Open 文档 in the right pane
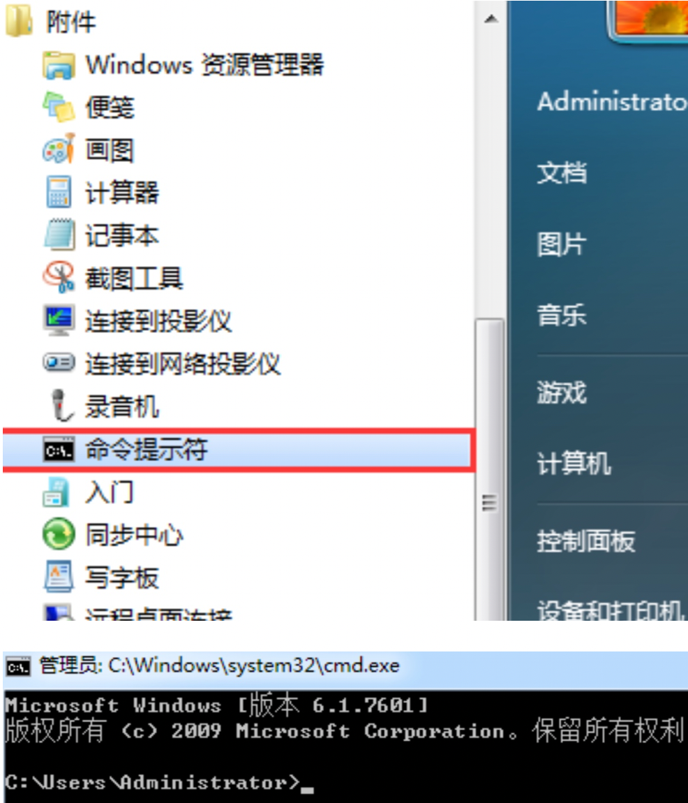688x803 pixels. [x=562, y=172]
